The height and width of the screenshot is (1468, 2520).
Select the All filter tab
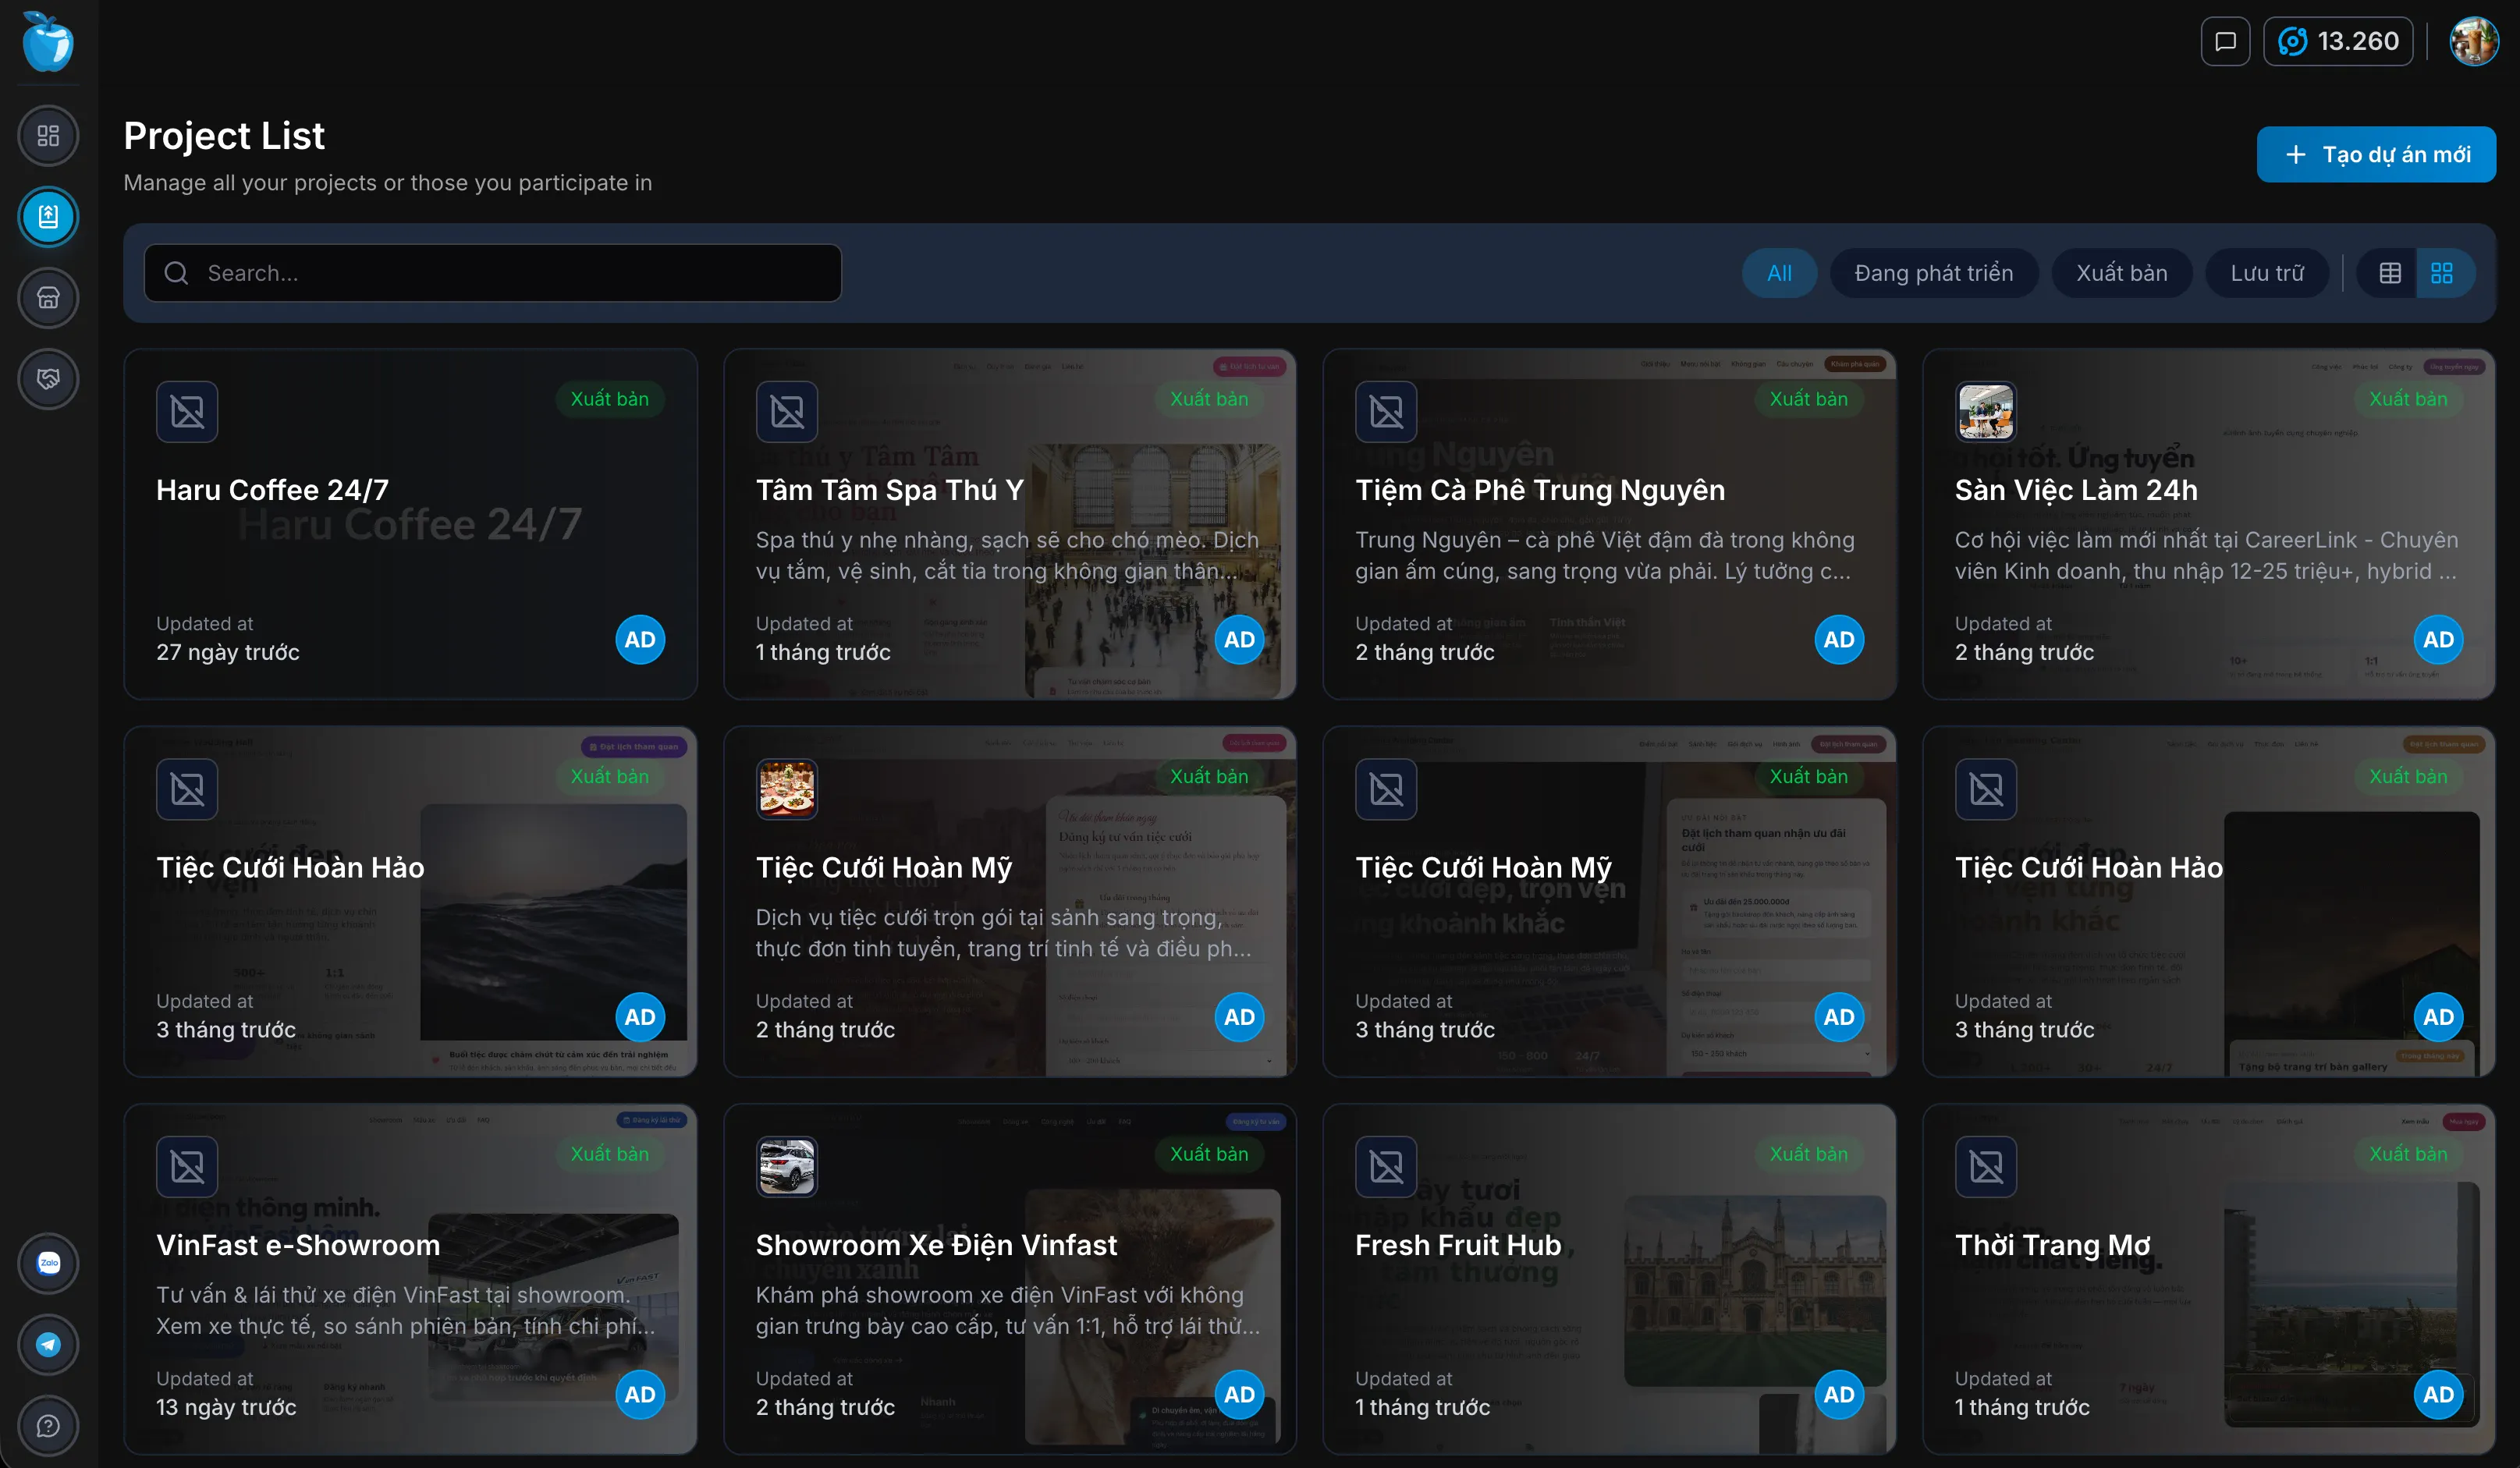pos(1779,273)
